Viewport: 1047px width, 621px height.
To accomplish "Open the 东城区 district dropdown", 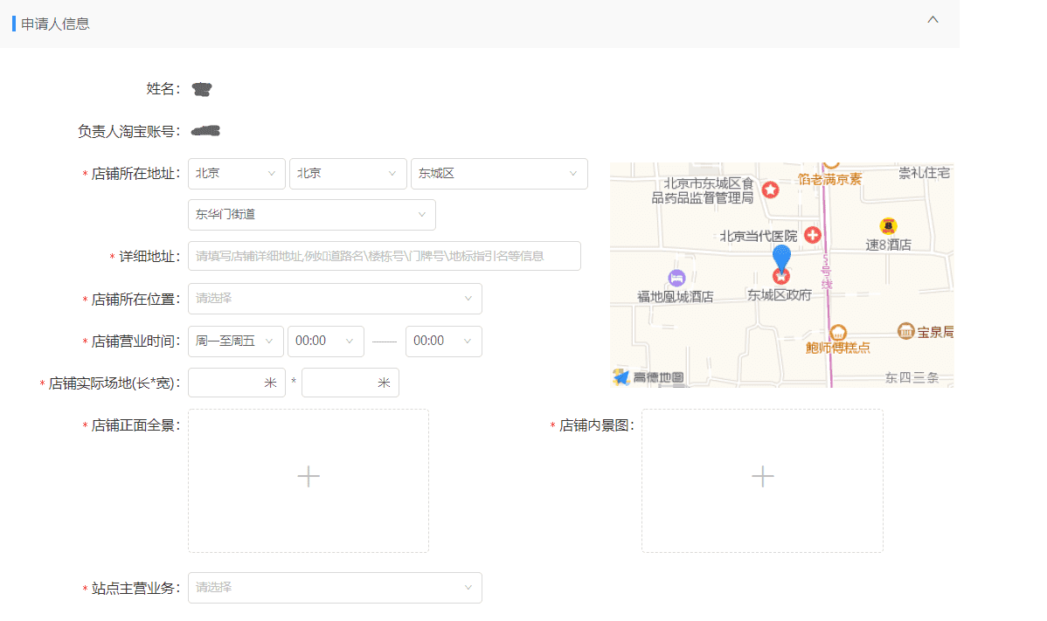I will [x=499, y=174].
